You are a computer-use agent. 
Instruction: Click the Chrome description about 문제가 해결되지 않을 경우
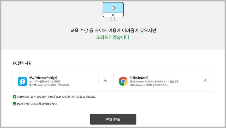point(154,81)
